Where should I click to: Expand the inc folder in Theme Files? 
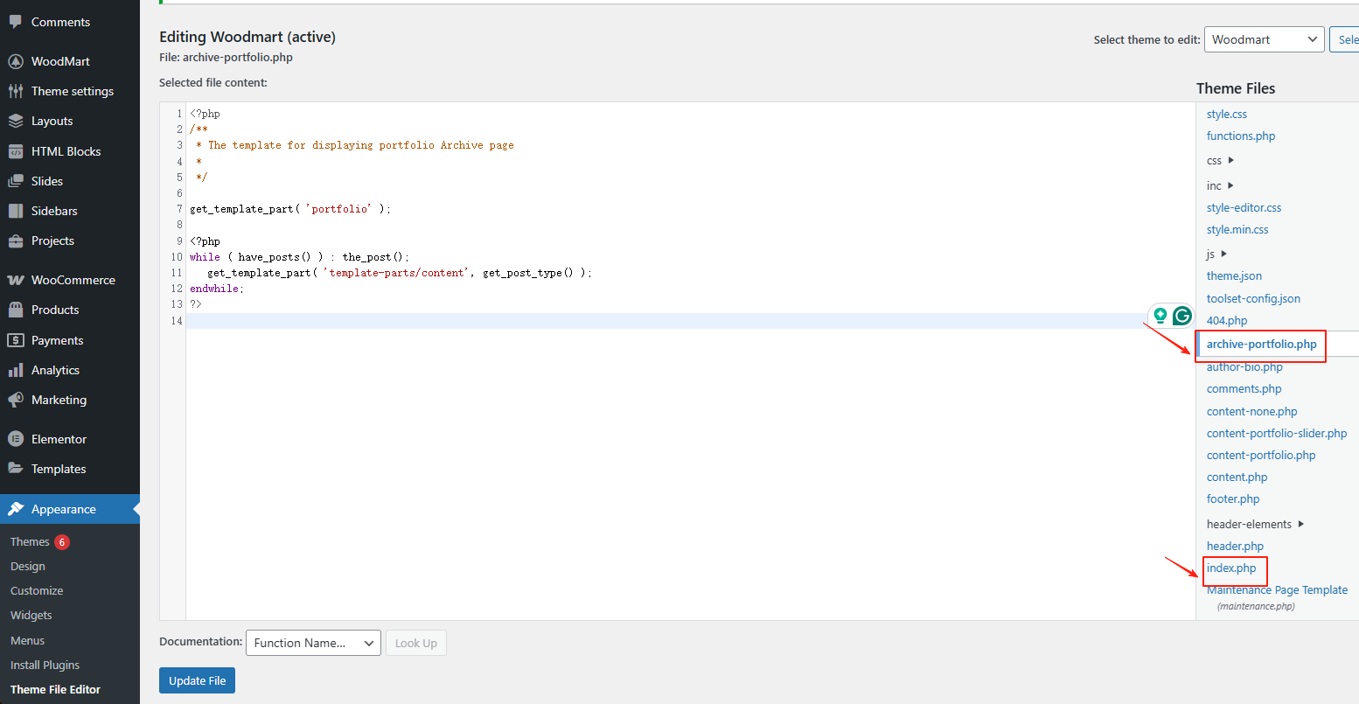click(x=1219, y=185)
